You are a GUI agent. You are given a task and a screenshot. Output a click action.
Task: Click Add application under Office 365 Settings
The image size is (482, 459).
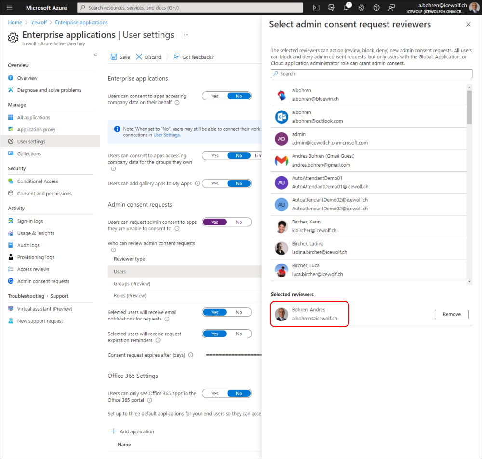click(133, 431)
